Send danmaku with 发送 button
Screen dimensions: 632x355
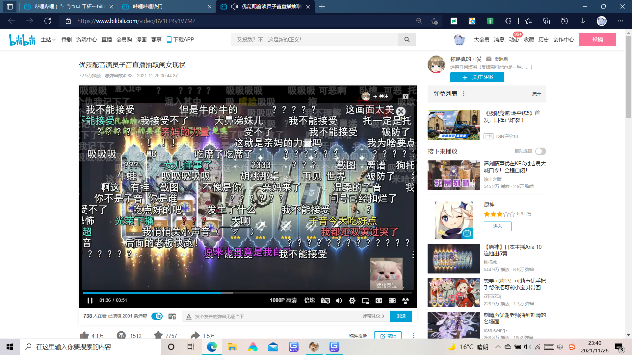[401, 316]
